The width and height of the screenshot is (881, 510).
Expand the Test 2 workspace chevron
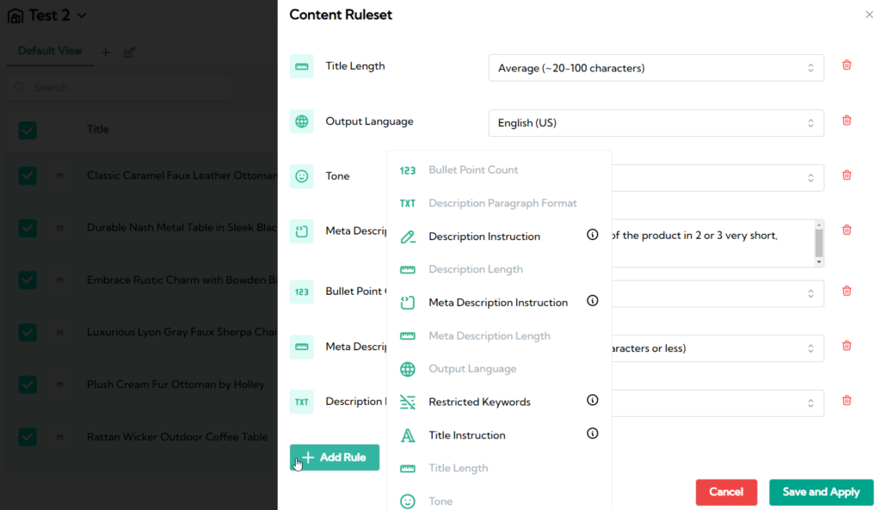(80, 15)
